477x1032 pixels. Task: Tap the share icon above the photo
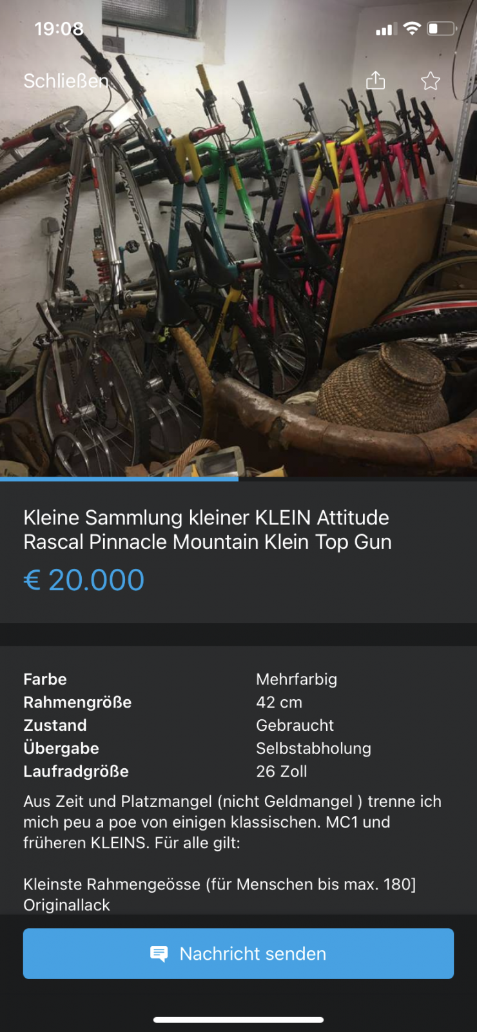point(375,80)
